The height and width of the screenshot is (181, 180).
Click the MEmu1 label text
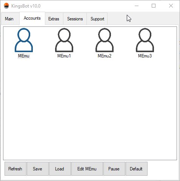64,56
